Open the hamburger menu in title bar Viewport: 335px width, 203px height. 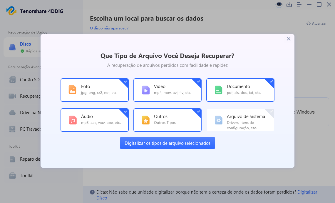299,4
